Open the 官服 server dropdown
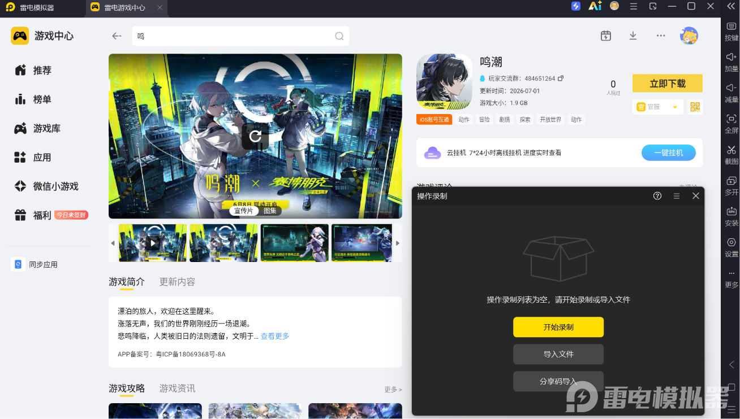 658,107
